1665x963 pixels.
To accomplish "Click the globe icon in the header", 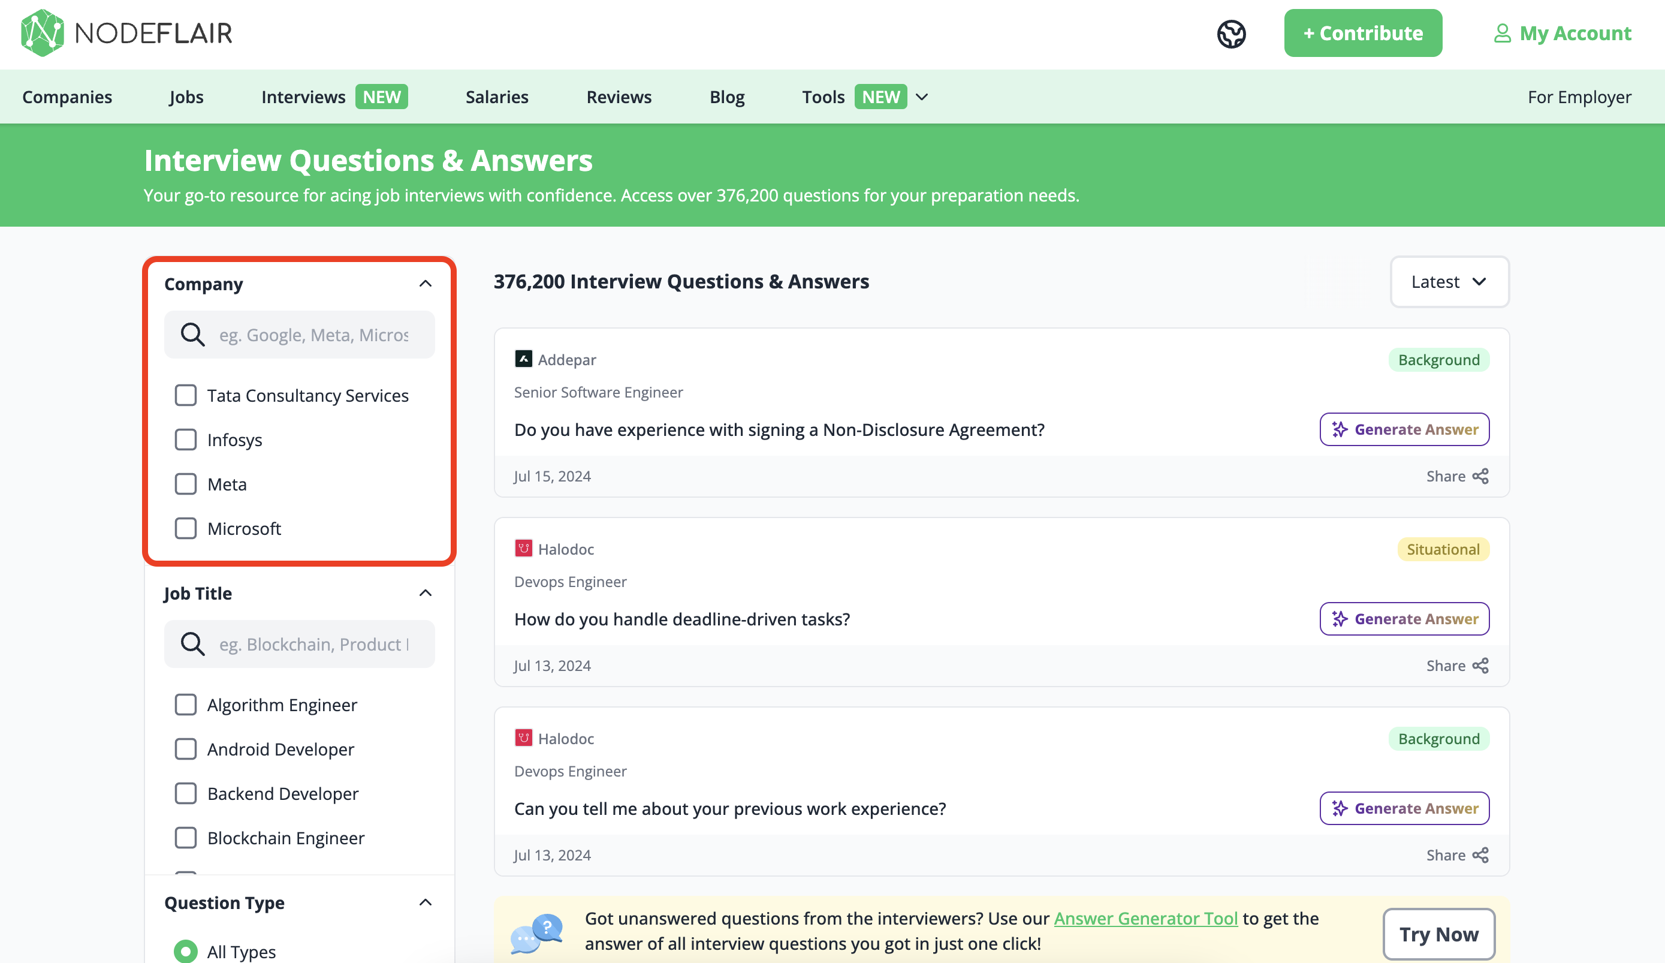I will coord(1231,34).
